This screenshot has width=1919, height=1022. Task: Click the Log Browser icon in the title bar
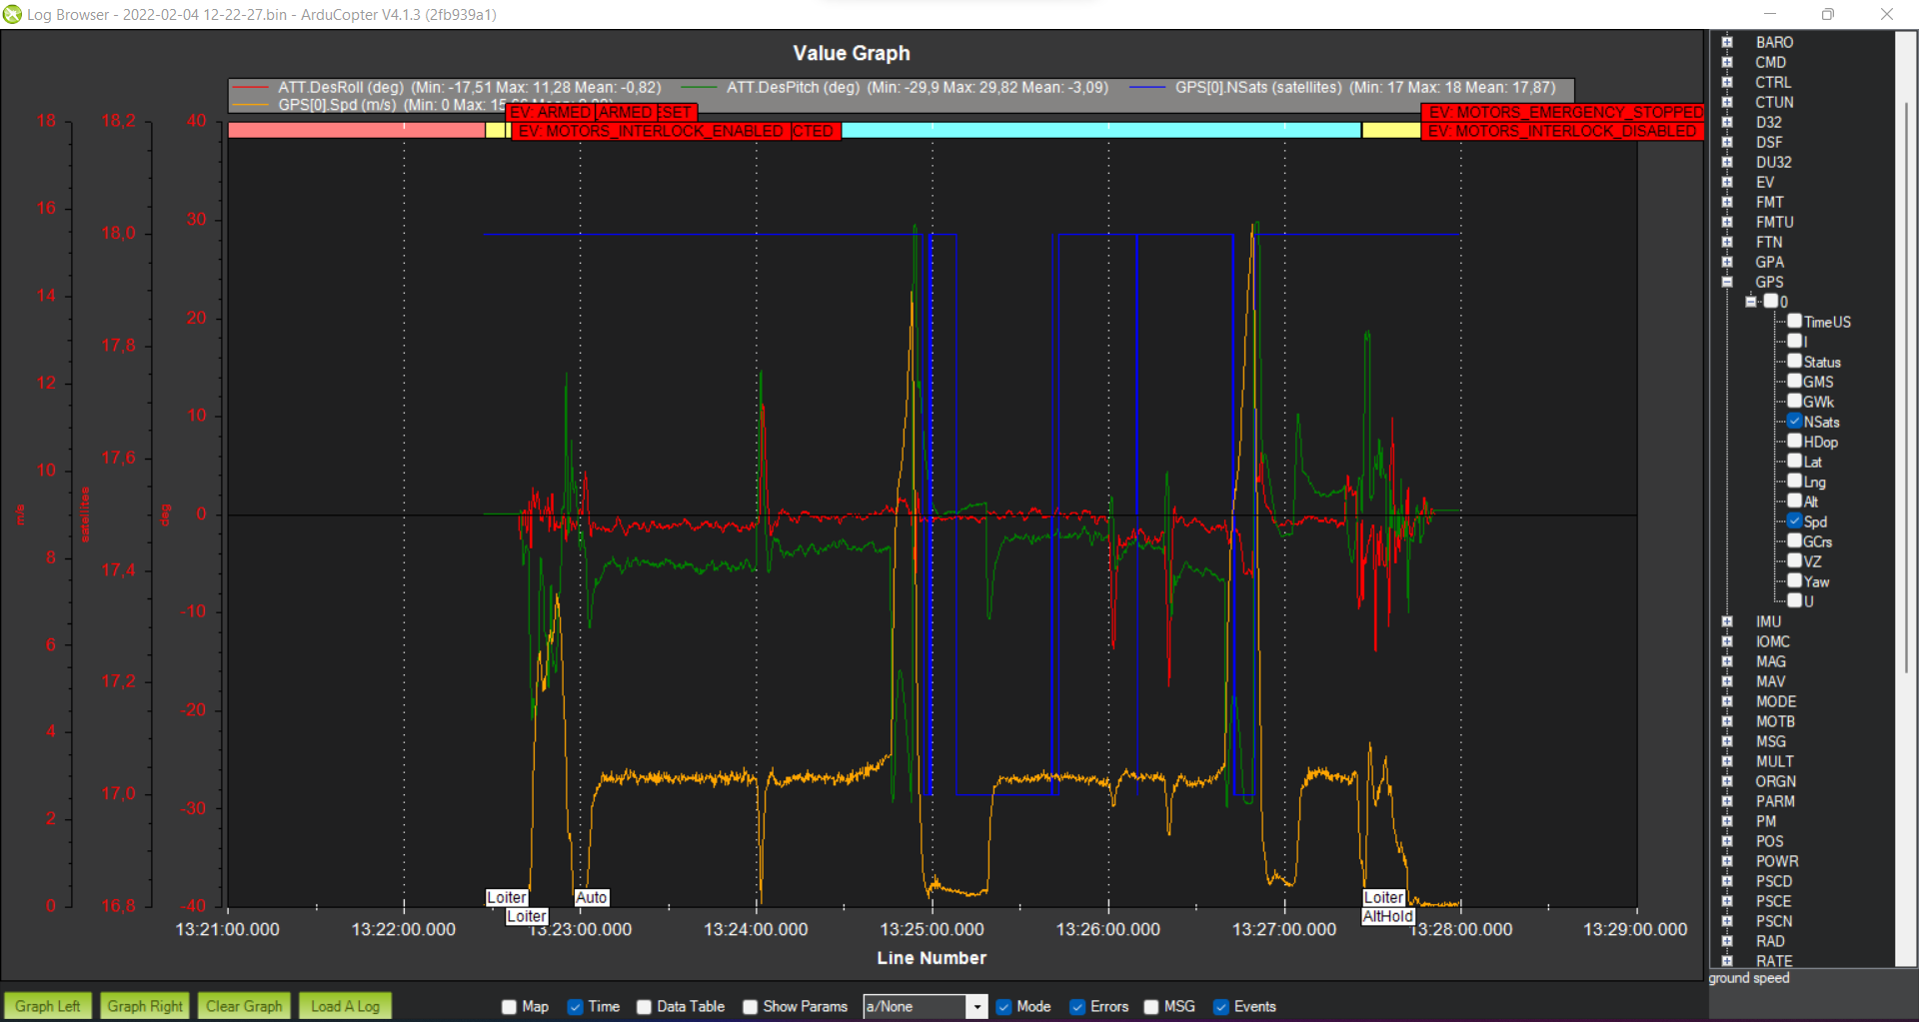tap(12, 14)
